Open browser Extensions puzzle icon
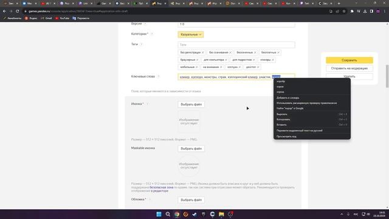The width and height of the screenshot is (389, 219). coord(352,11)
